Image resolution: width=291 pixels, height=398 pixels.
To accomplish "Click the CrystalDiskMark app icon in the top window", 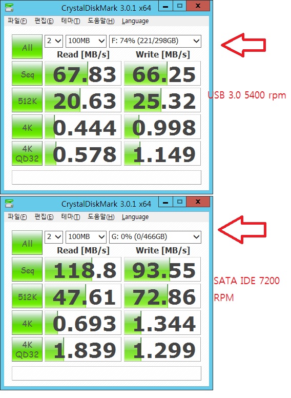I will (x=9, y=8).
